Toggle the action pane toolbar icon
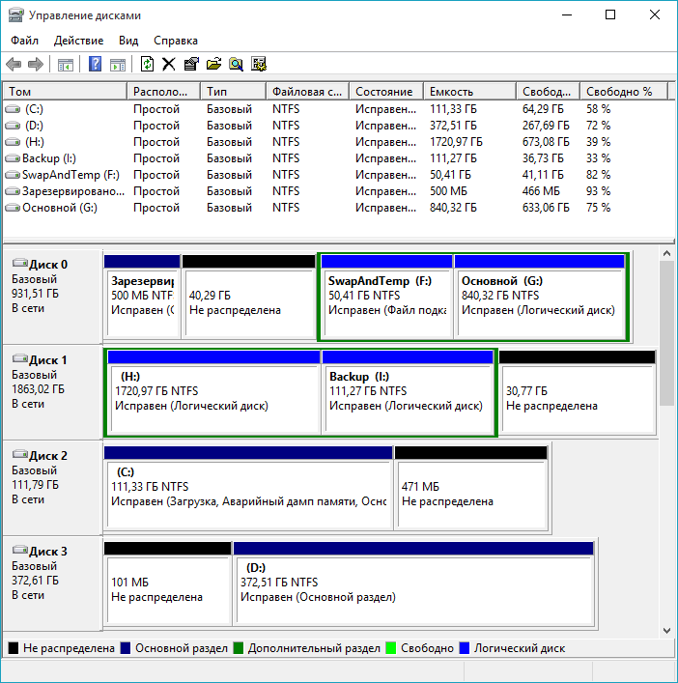Screen dimensions: 678x683 click(118, 65)
